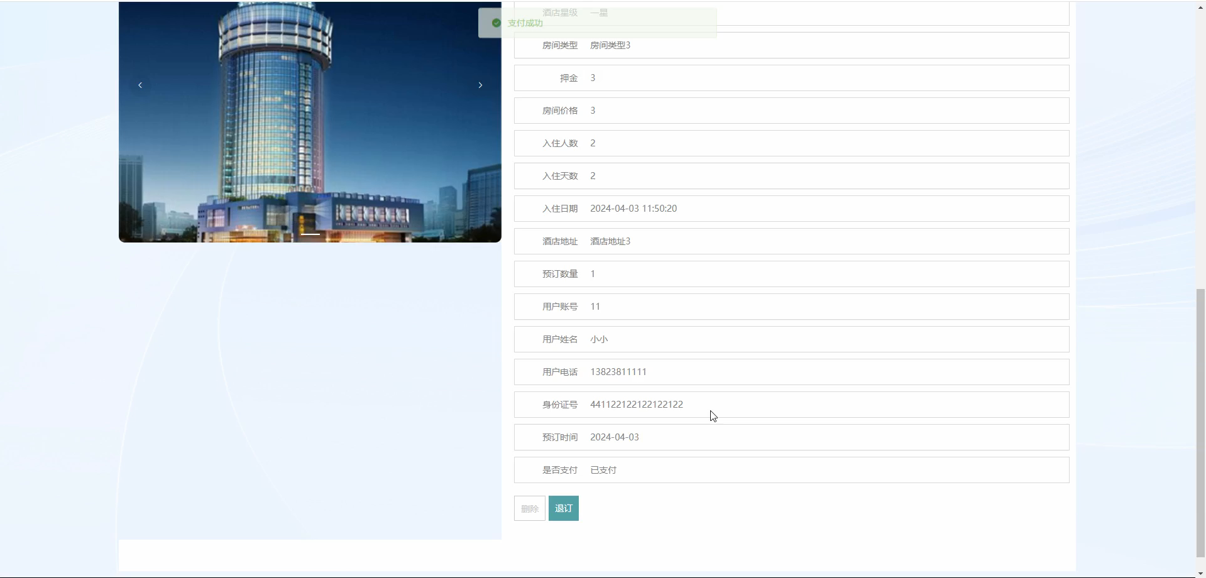
Task: Click the 支付成功 notification message
Action: 525,23
